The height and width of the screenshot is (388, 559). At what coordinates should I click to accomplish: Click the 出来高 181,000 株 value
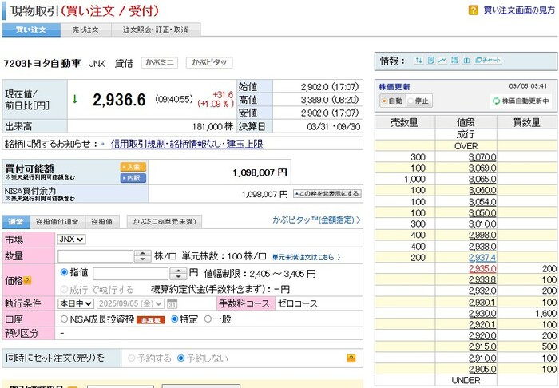212,126
